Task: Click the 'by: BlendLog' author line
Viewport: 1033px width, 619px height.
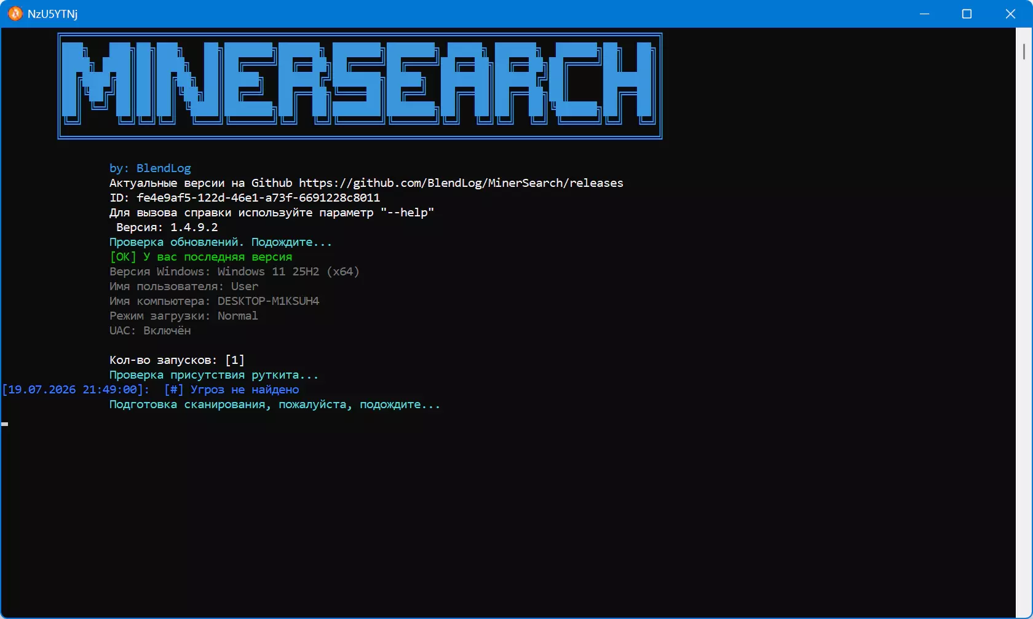Action: pyautogui.click(x=150, y=168)
